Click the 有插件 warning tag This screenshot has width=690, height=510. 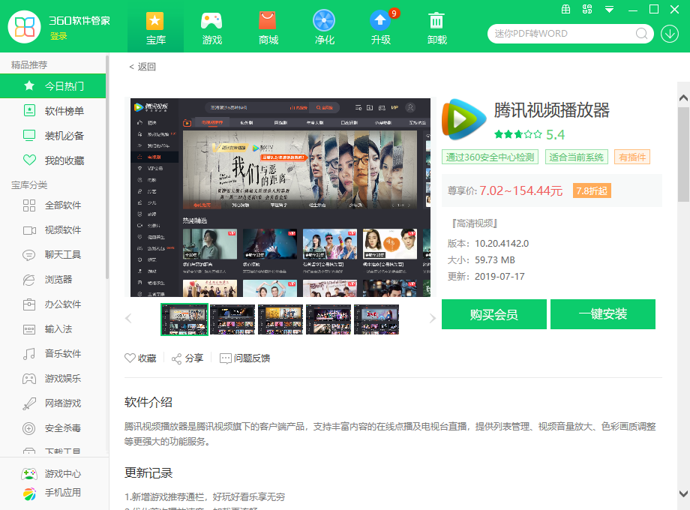click(632, 157)
